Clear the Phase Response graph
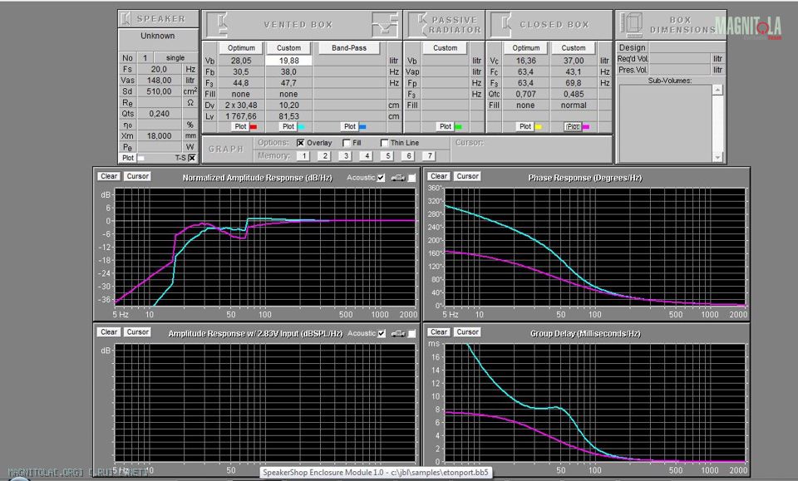Viewport: 798px width, 481px height. point(439,176)
